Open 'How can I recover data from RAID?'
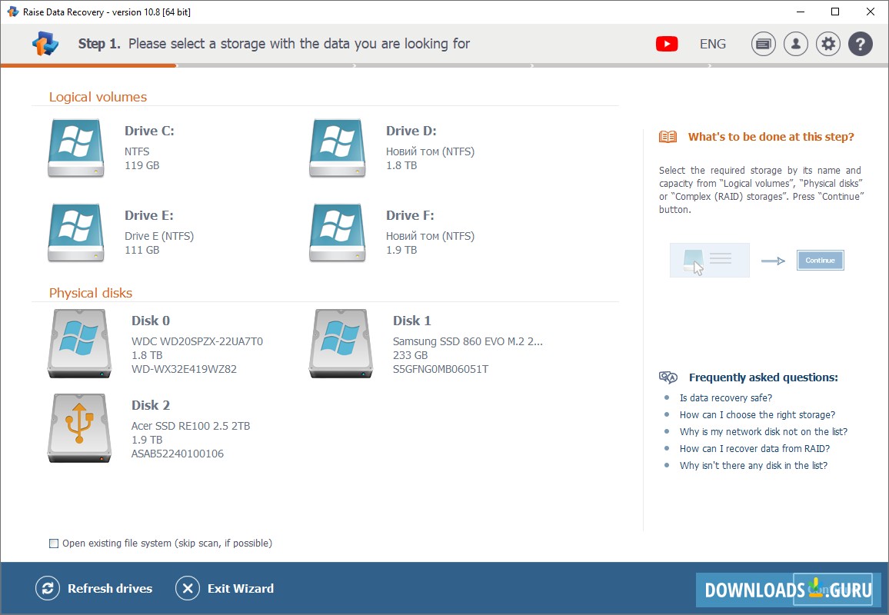 [754, 449]
